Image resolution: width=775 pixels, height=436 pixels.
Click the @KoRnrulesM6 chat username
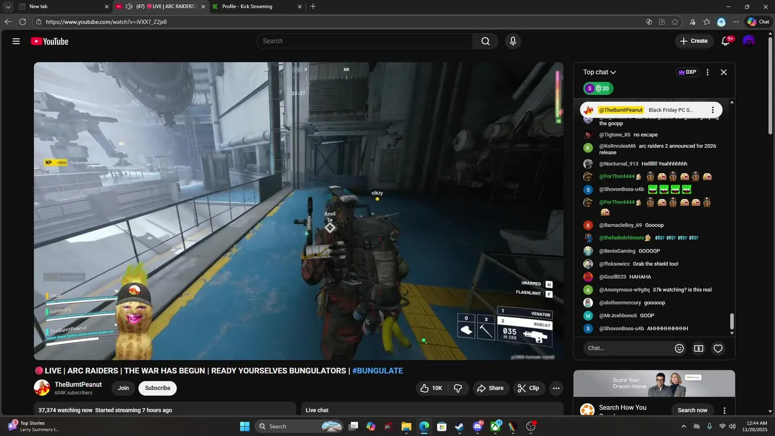[618, 146]
